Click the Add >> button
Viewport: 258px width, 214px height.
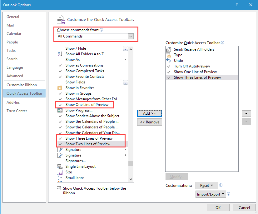(149, 113)
